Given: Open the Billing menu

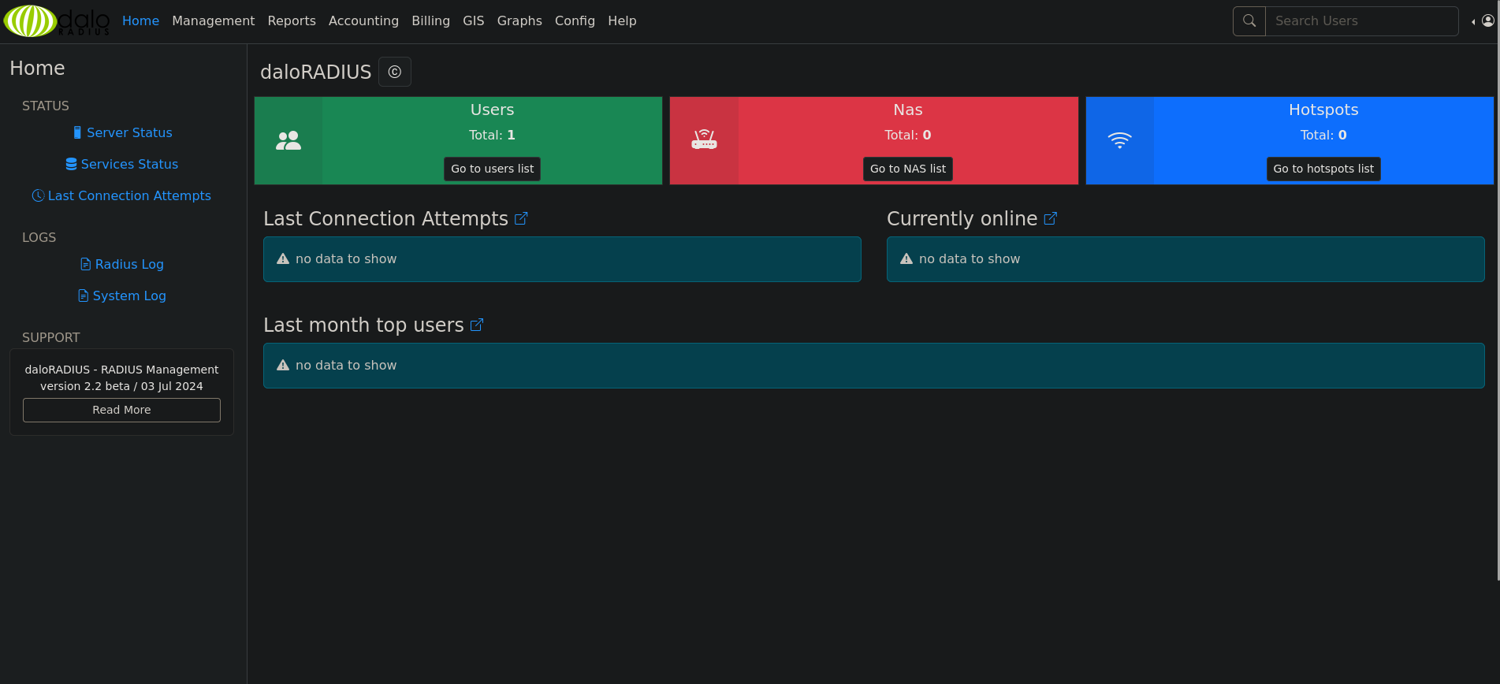Looking at the screenshot, I should (x=430, y=21).
